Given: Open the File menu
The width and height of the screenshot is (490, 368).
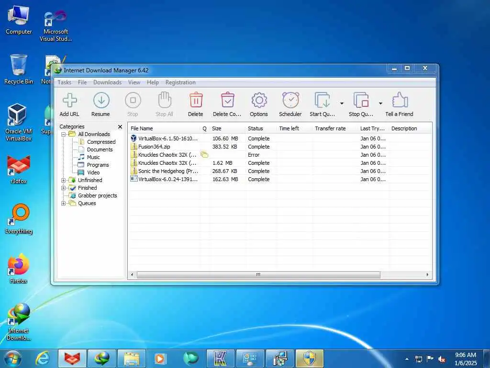Looking at the screenshot, I should click(x=82, y=82).
